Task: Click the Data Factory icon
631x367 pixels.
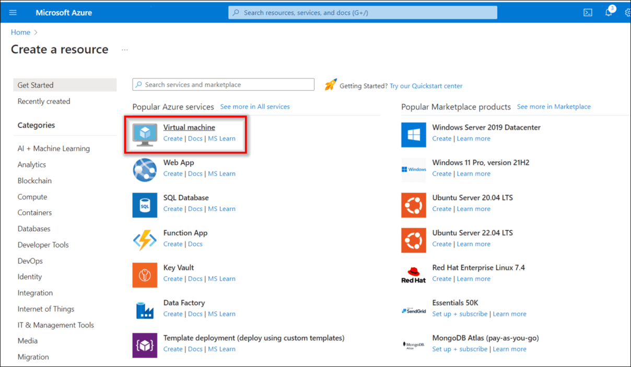Action: coord(145,310)
